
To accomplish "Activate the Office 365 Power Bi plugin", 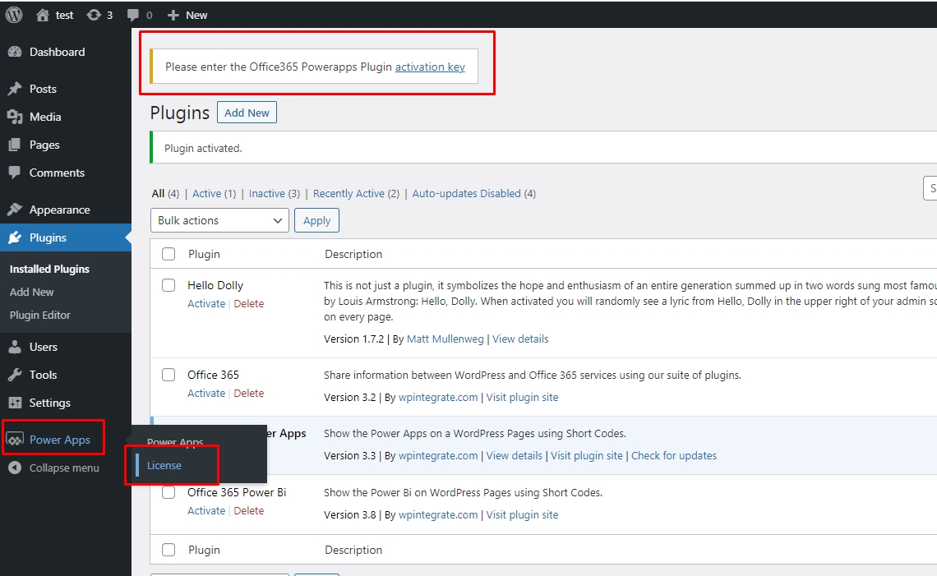I will pyautogui.click(x=206, y=511).
